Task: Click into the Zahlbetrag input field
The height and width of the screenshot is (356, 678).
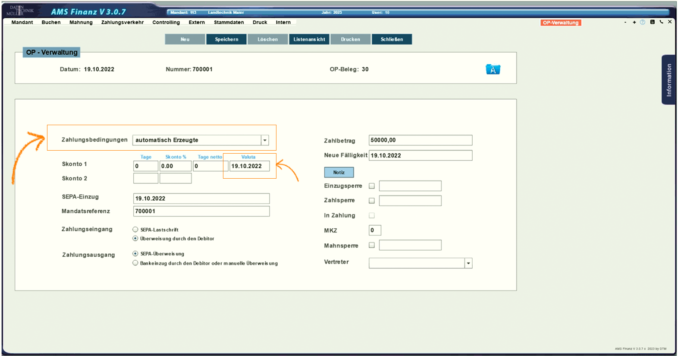Action: [420, 140]
